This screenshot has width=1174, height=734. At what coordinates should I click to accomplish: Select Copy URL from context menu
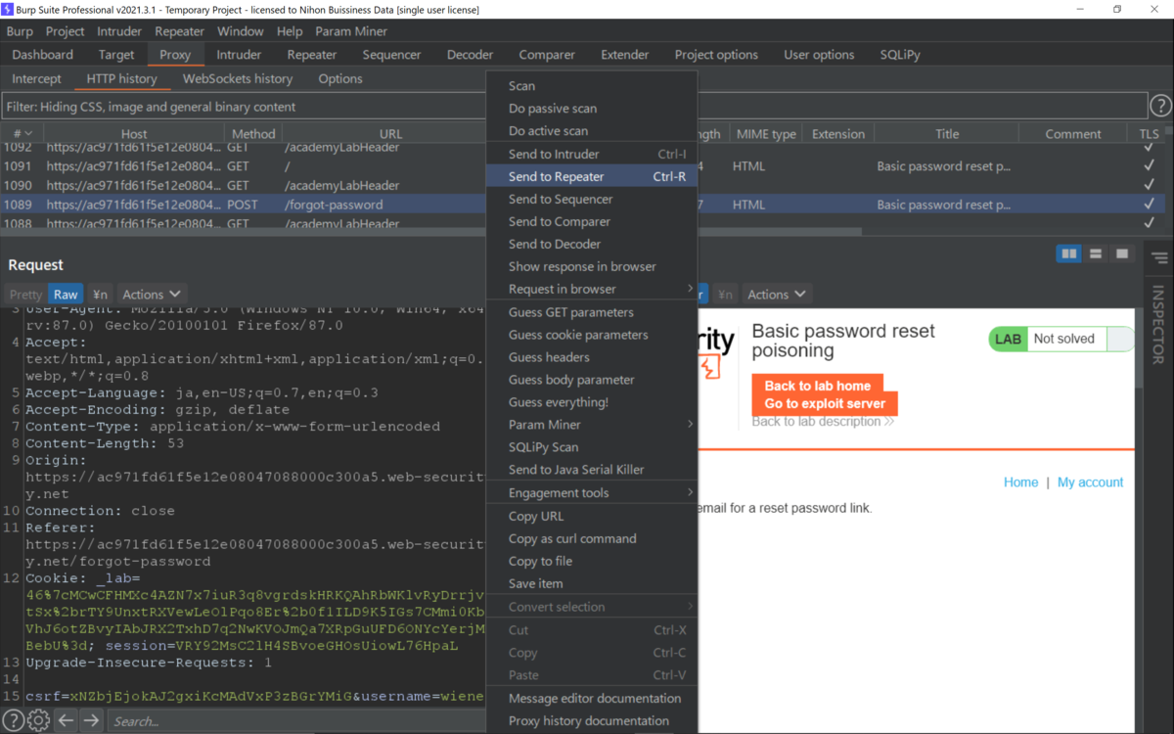[592, 516]
